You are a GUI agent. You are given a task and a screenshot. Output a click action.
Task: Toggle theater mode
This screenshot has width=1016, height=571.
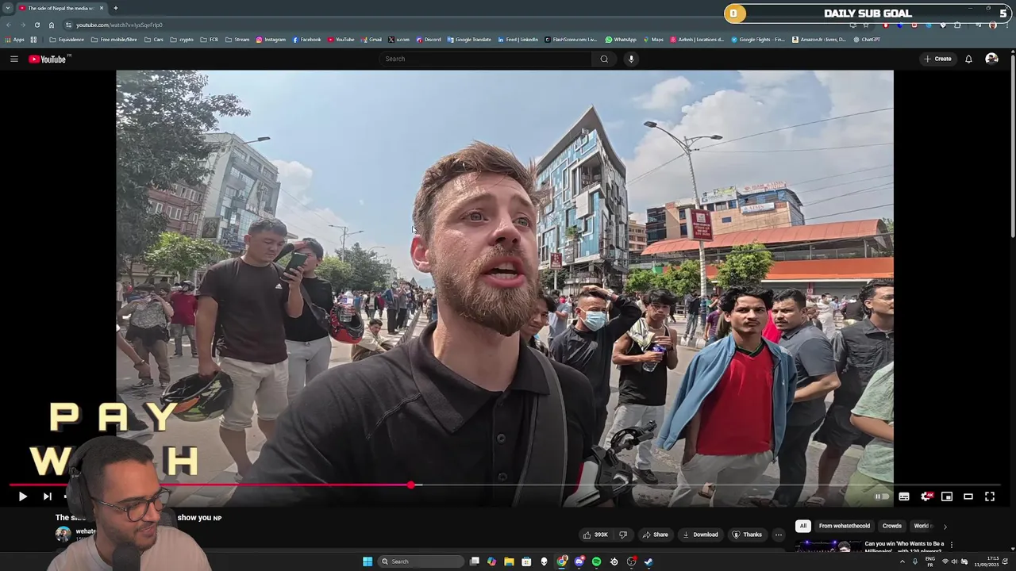(968, 496)
